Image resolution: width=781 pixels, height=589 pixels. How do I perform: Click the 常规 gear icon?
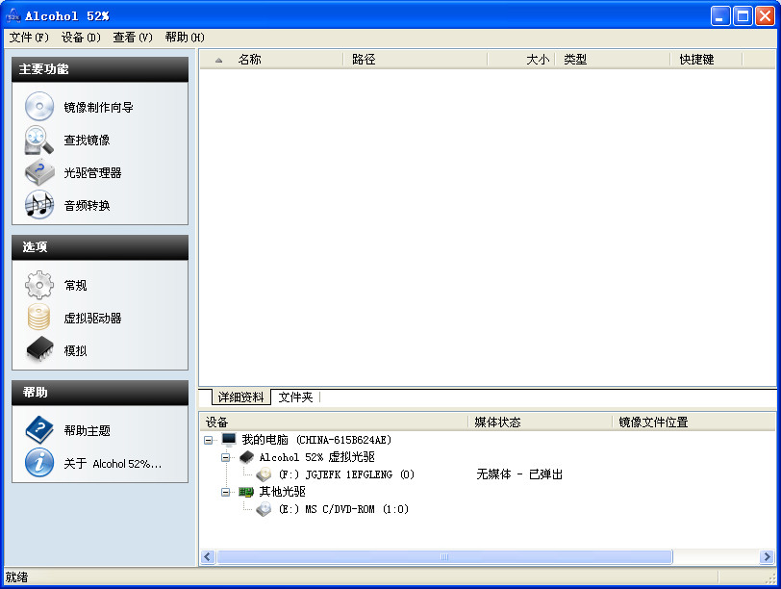click(x=39, y=285)
